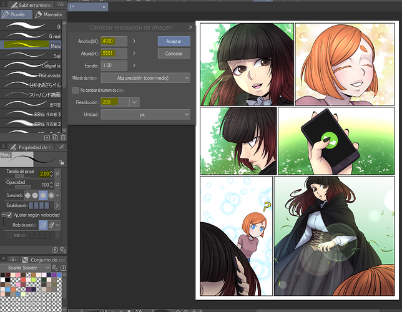Click the import sub tool icon

47,136
